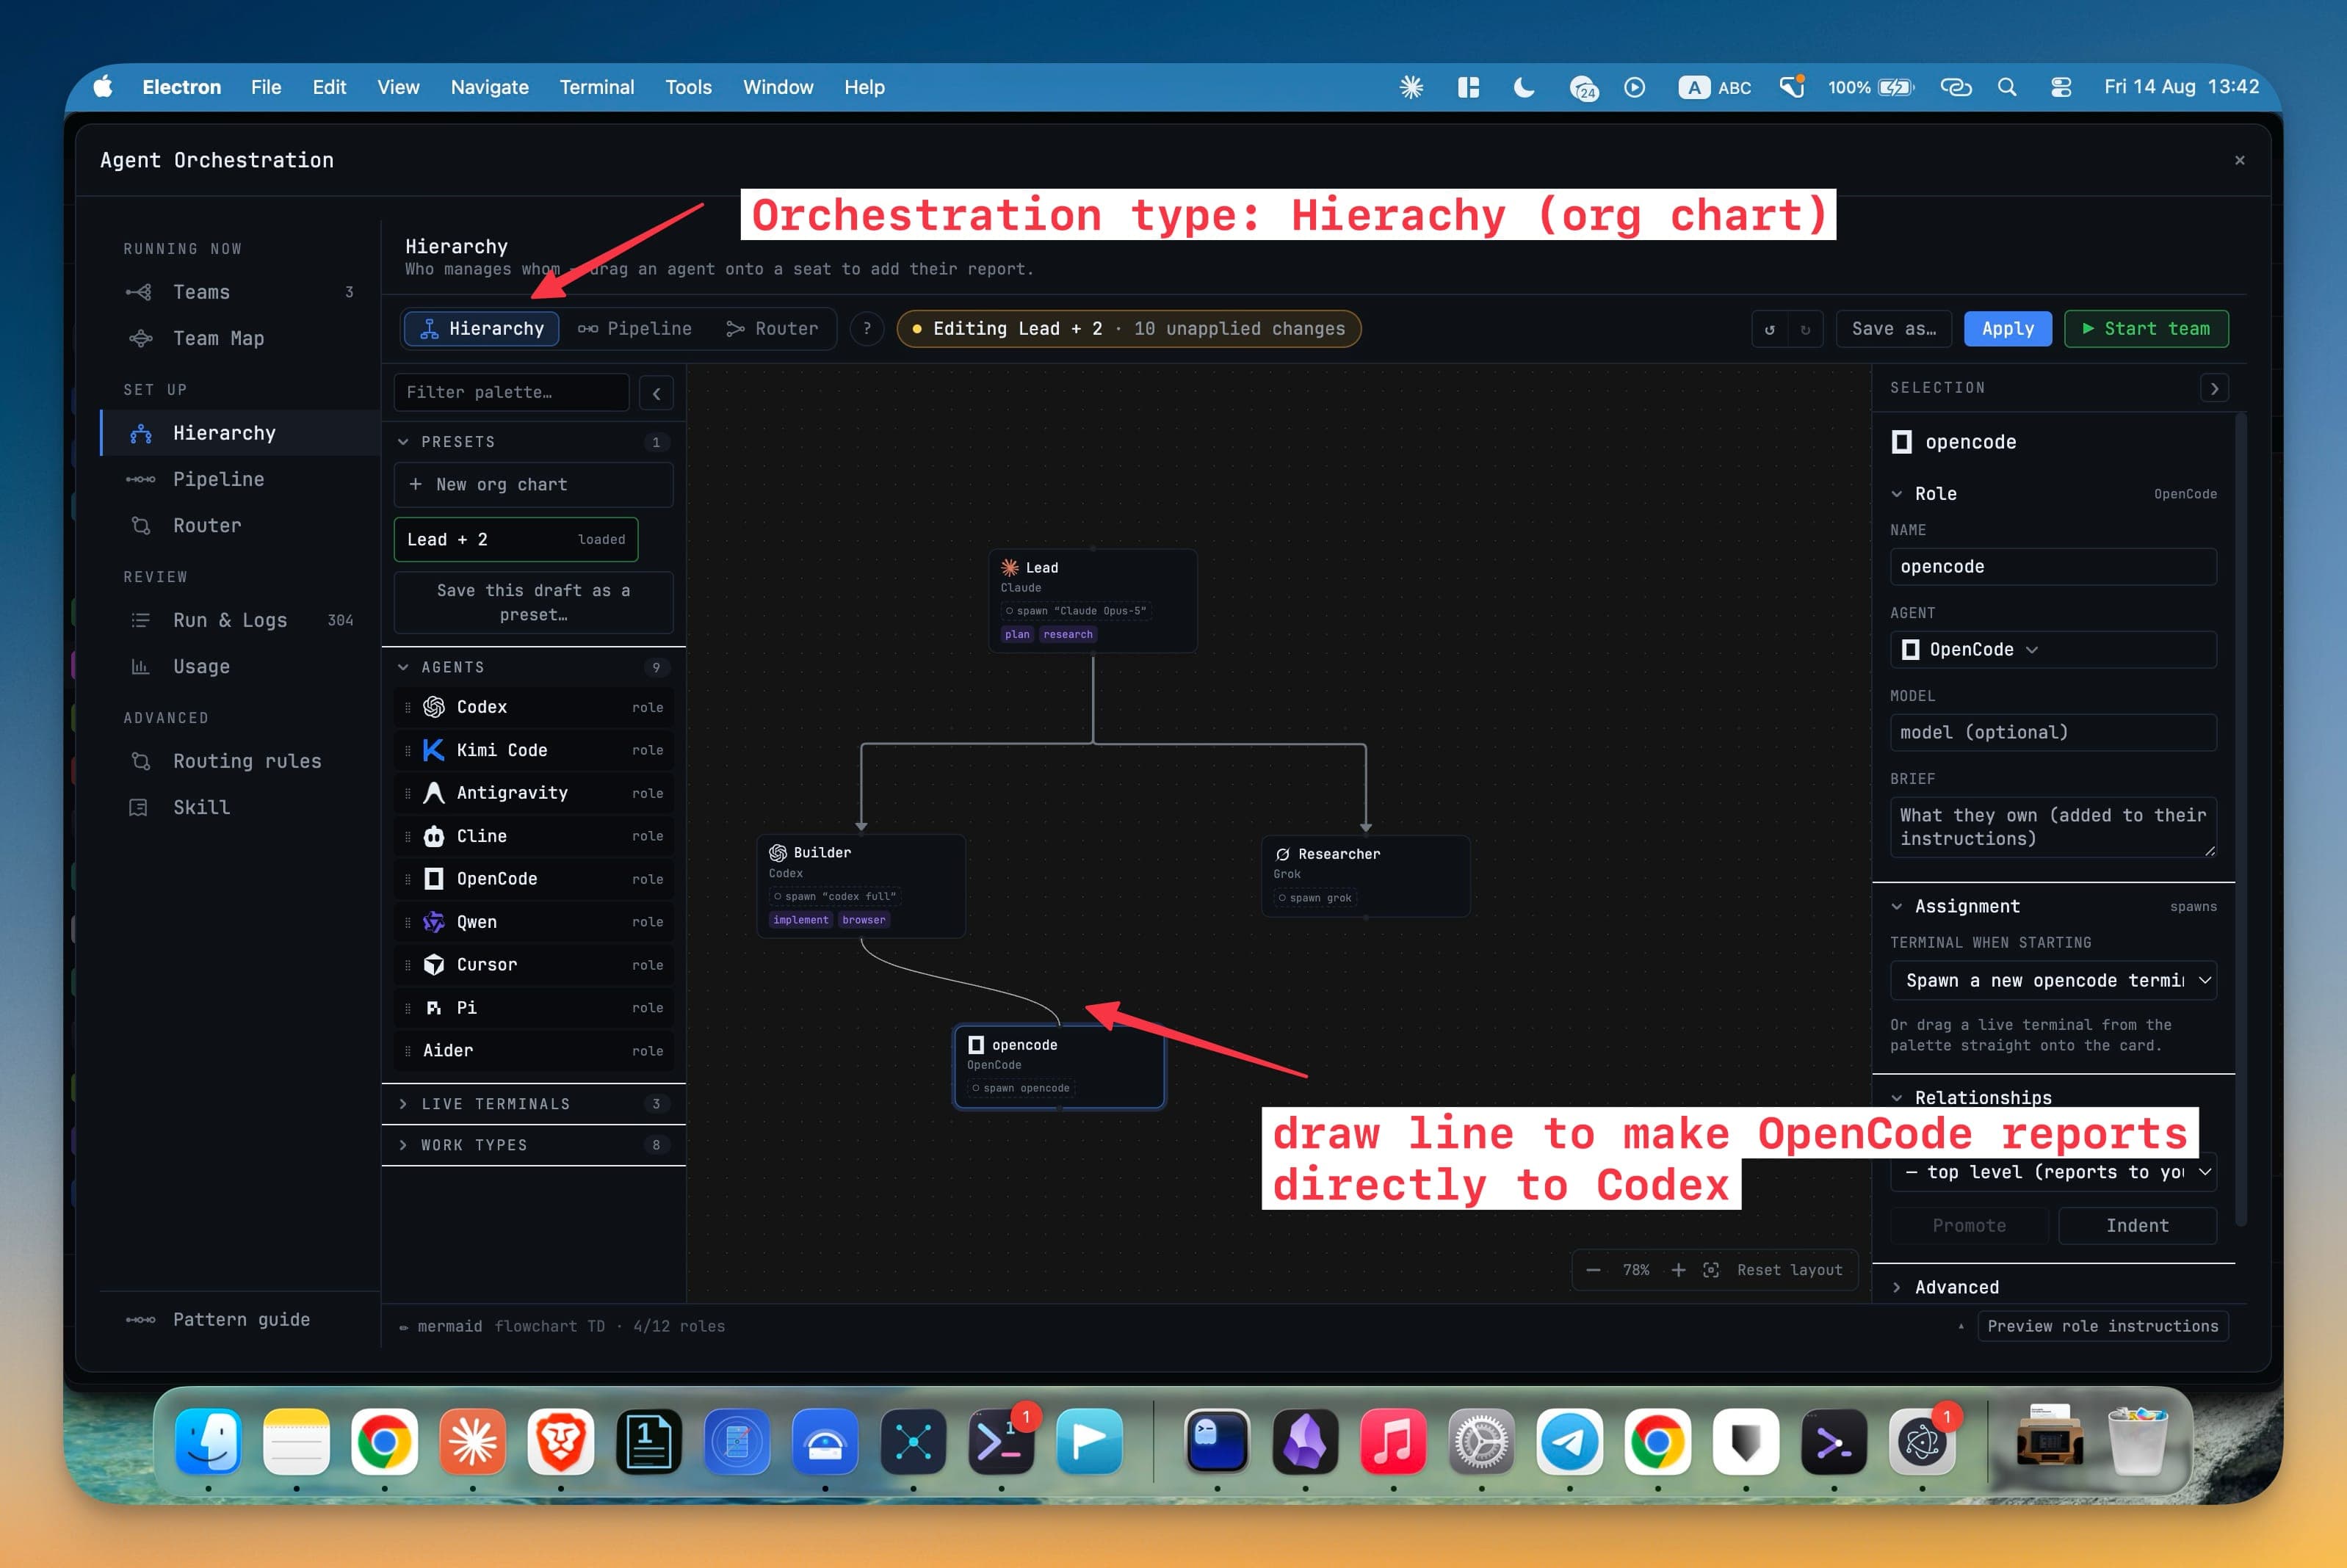The width and height of the screenshot is (2347, 1568).
Task: Click the opencode icon in the Selection panel header
Action: (1902, 442)
